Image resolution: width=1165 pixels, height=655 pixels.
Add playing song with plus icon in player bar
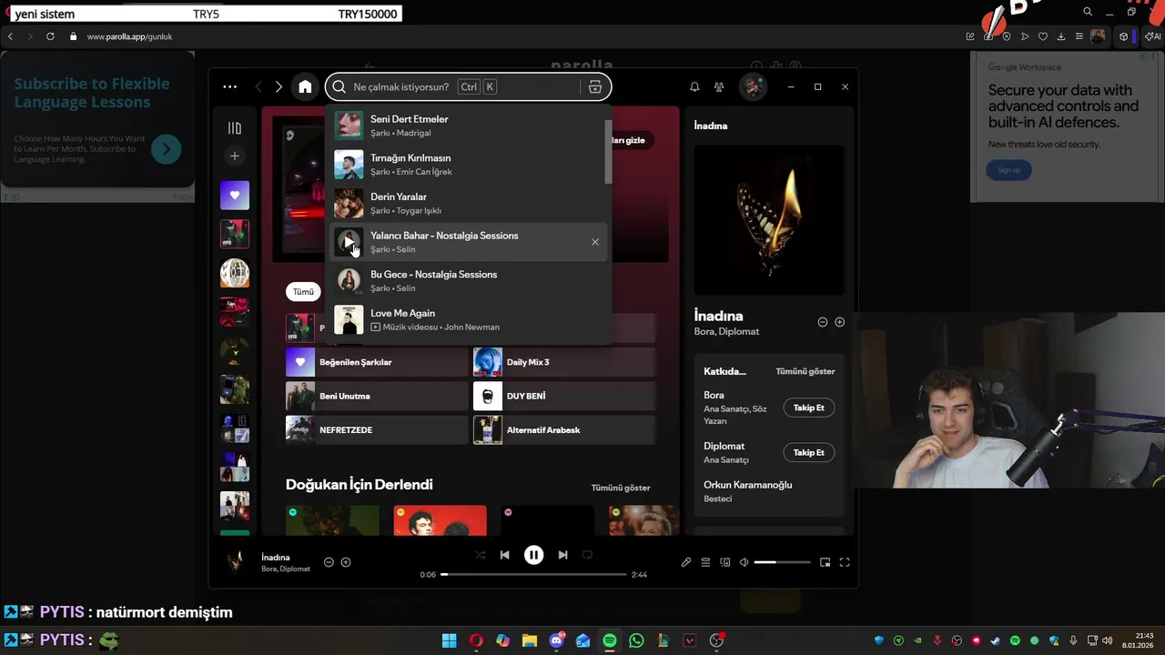[346, 562]
